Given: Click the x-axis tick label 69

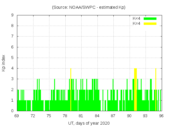Looking at the screenshot, I should click(17, 116).
